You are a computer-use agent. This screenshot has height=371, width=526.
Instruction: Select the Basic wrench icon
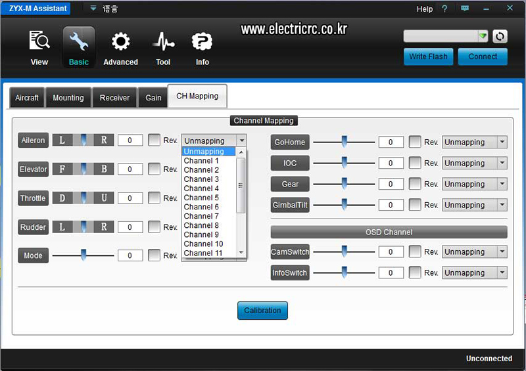(x=79, y=41)
